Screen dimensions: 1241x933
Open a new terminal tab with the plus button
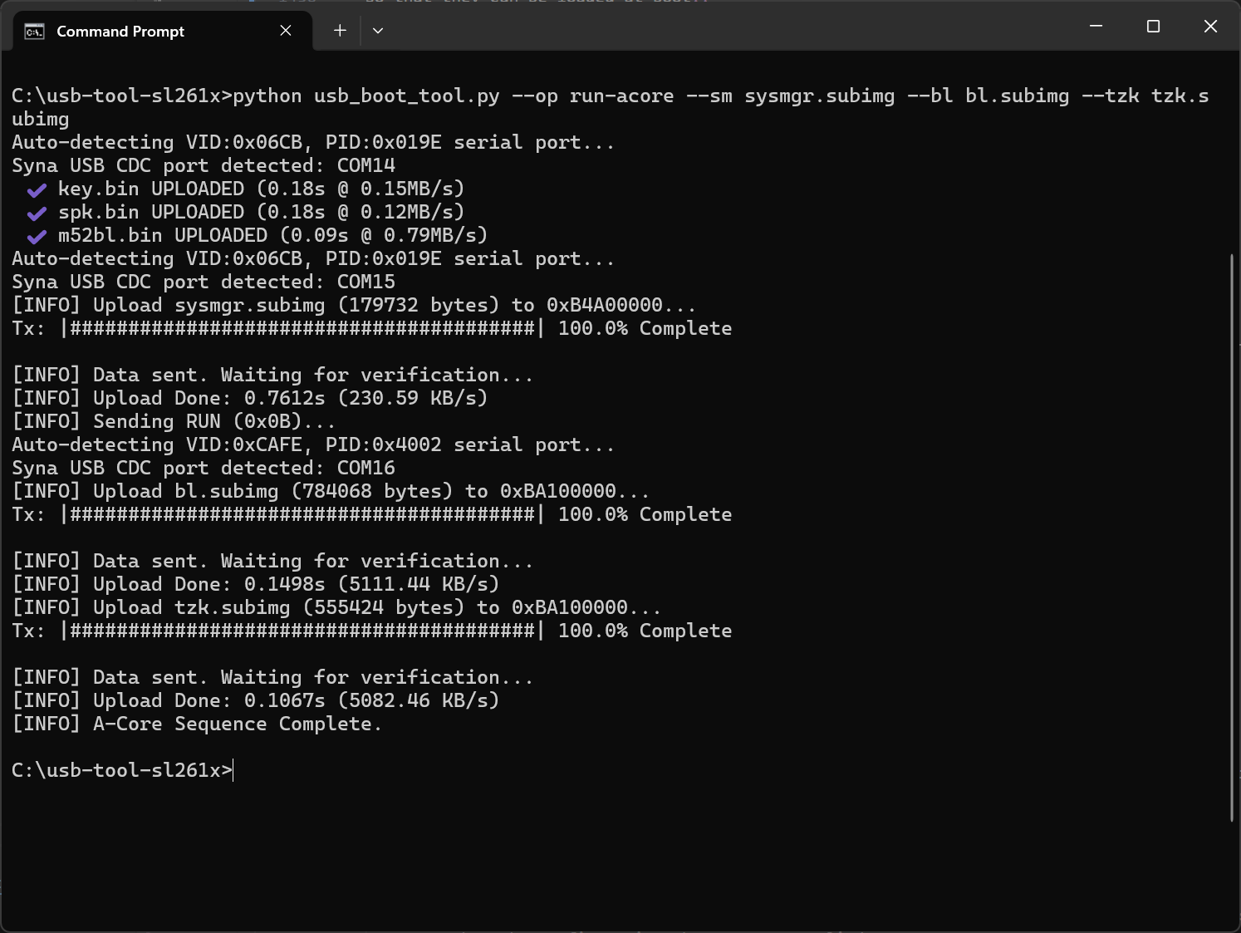[340, 30]
